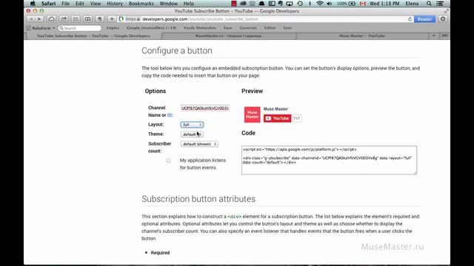Open the Safari menu
This screenshot has width=474, height=266.
coord(48,4)
